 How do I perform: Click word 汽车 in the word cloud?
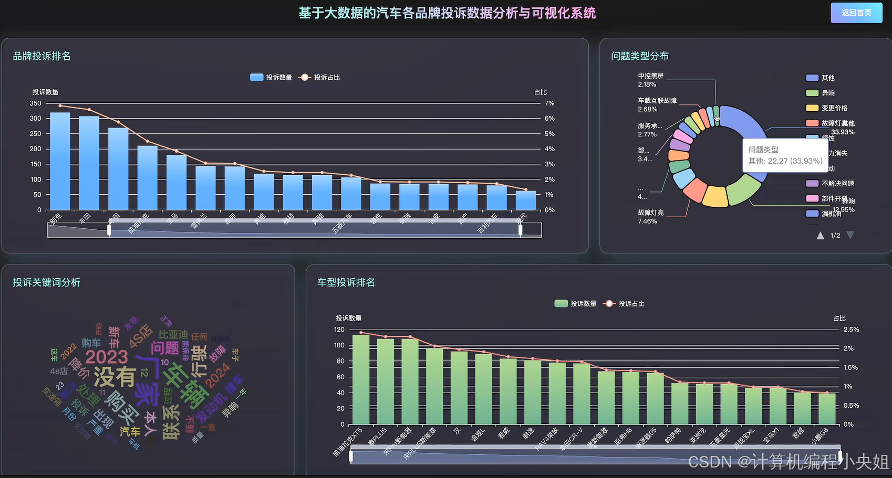(130, 431)
